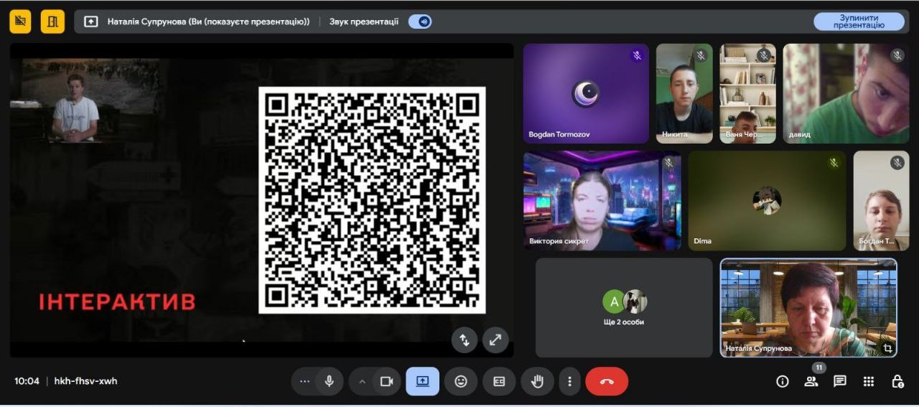Viewport: 919px width, 407px height.
Task: Open host controls lock icon
Action: [897, 381]
